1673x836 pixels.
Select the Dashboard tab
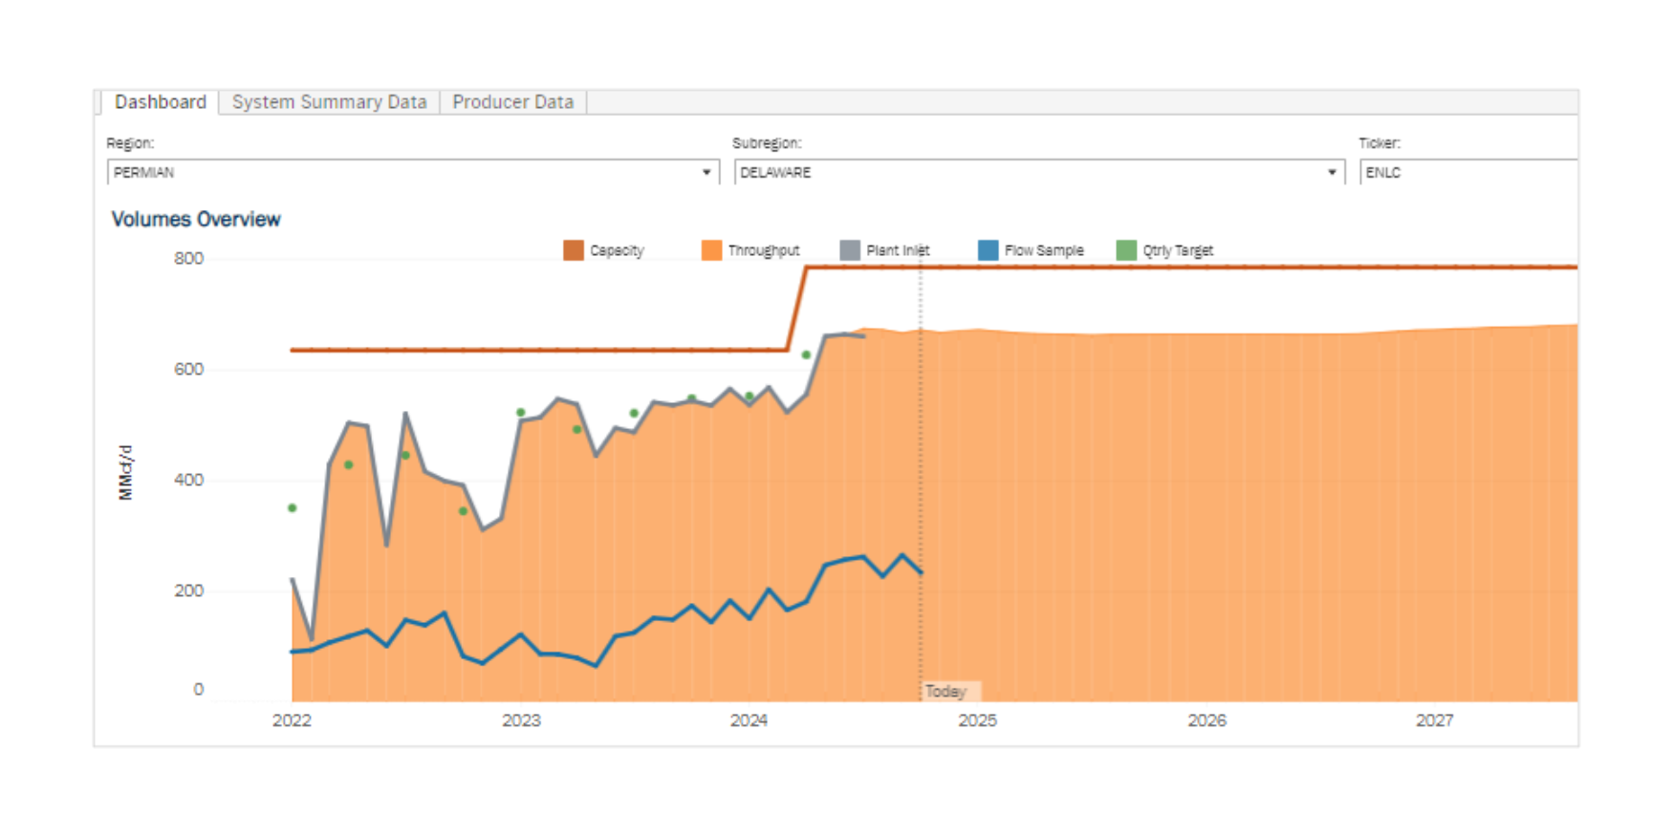[x=160, y=102]
